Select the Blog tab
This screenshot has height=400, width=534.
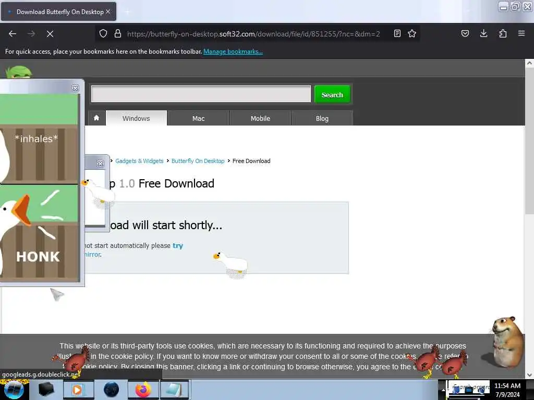(322, 118)
